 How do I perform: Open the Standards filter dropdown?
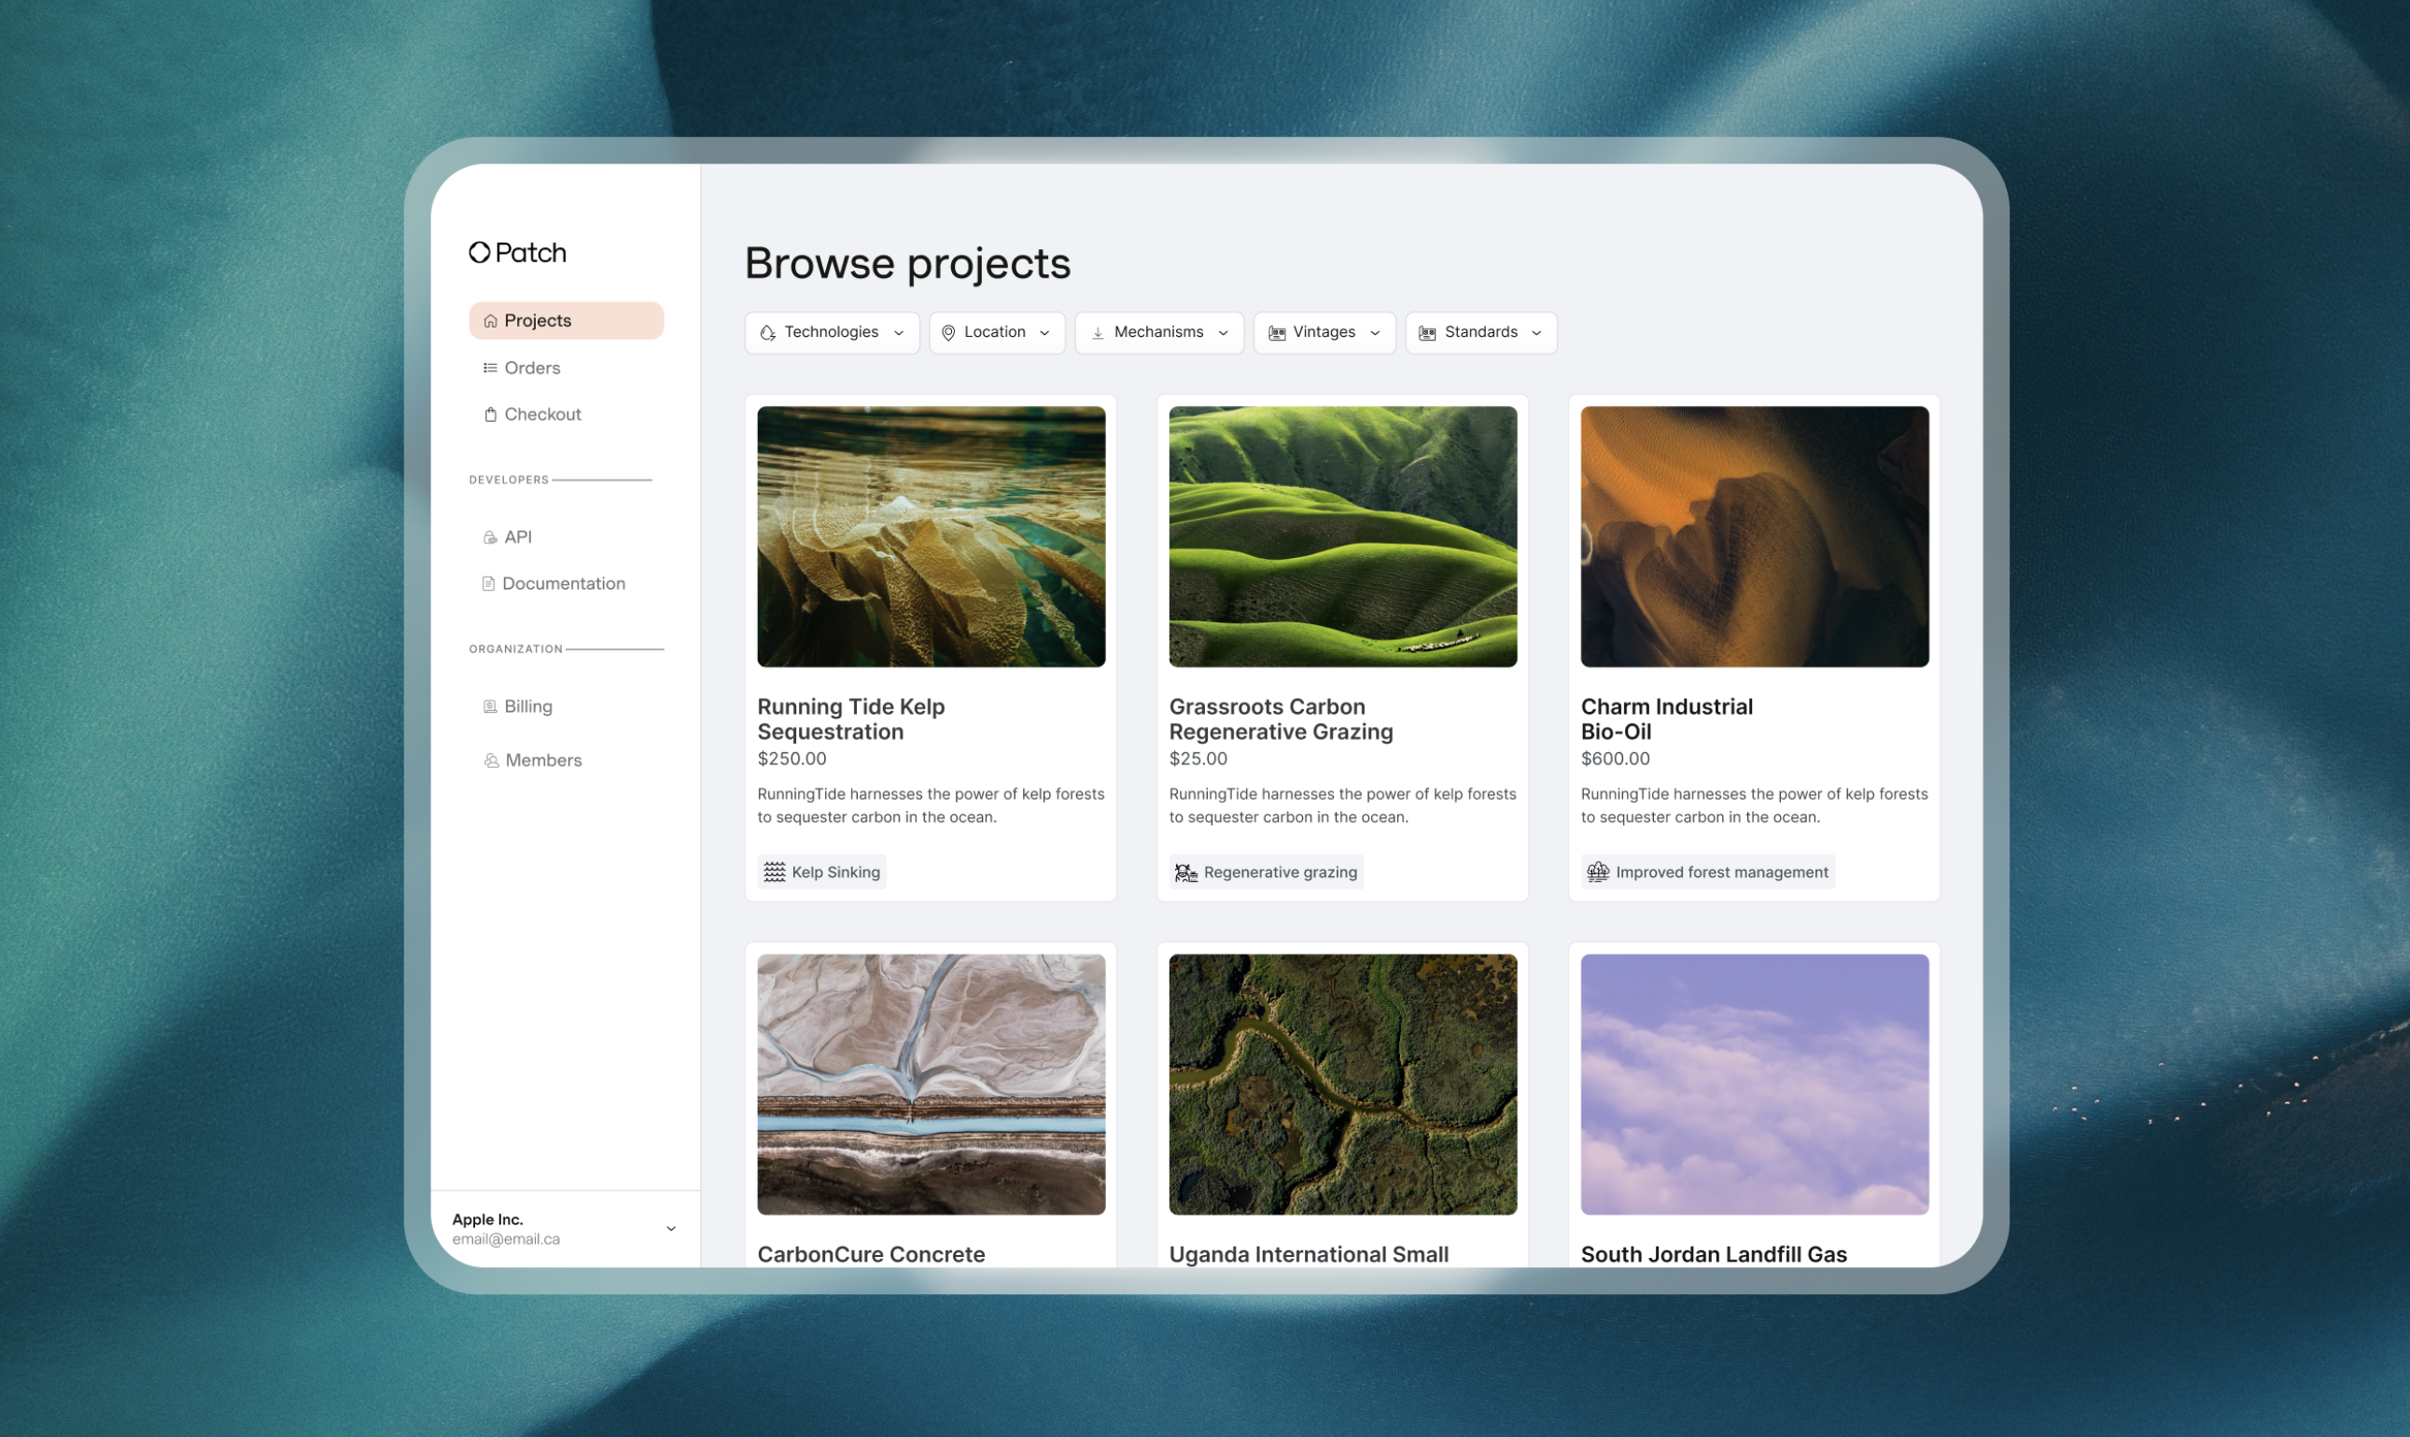point(1481,333)
